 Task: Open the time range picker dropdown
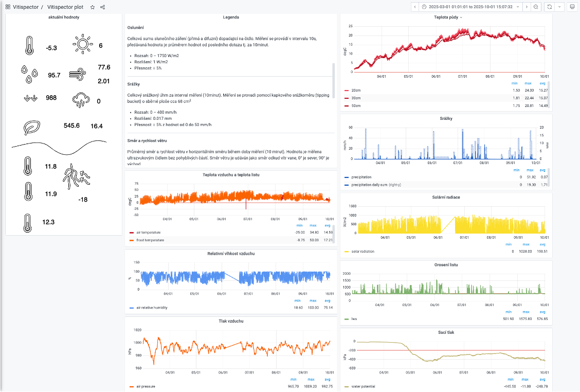point(470,7)
